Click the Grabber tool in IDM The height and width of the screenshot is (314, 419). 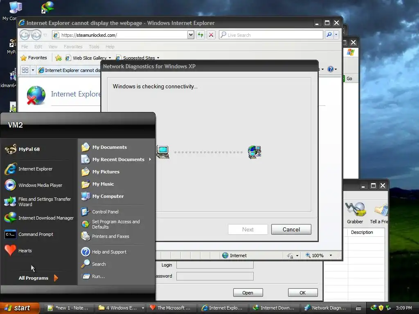pos(355,213)
